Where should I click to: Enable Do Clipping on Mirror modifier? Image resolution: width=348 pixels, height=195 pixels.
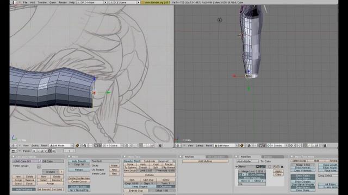[x=257, y=174]
